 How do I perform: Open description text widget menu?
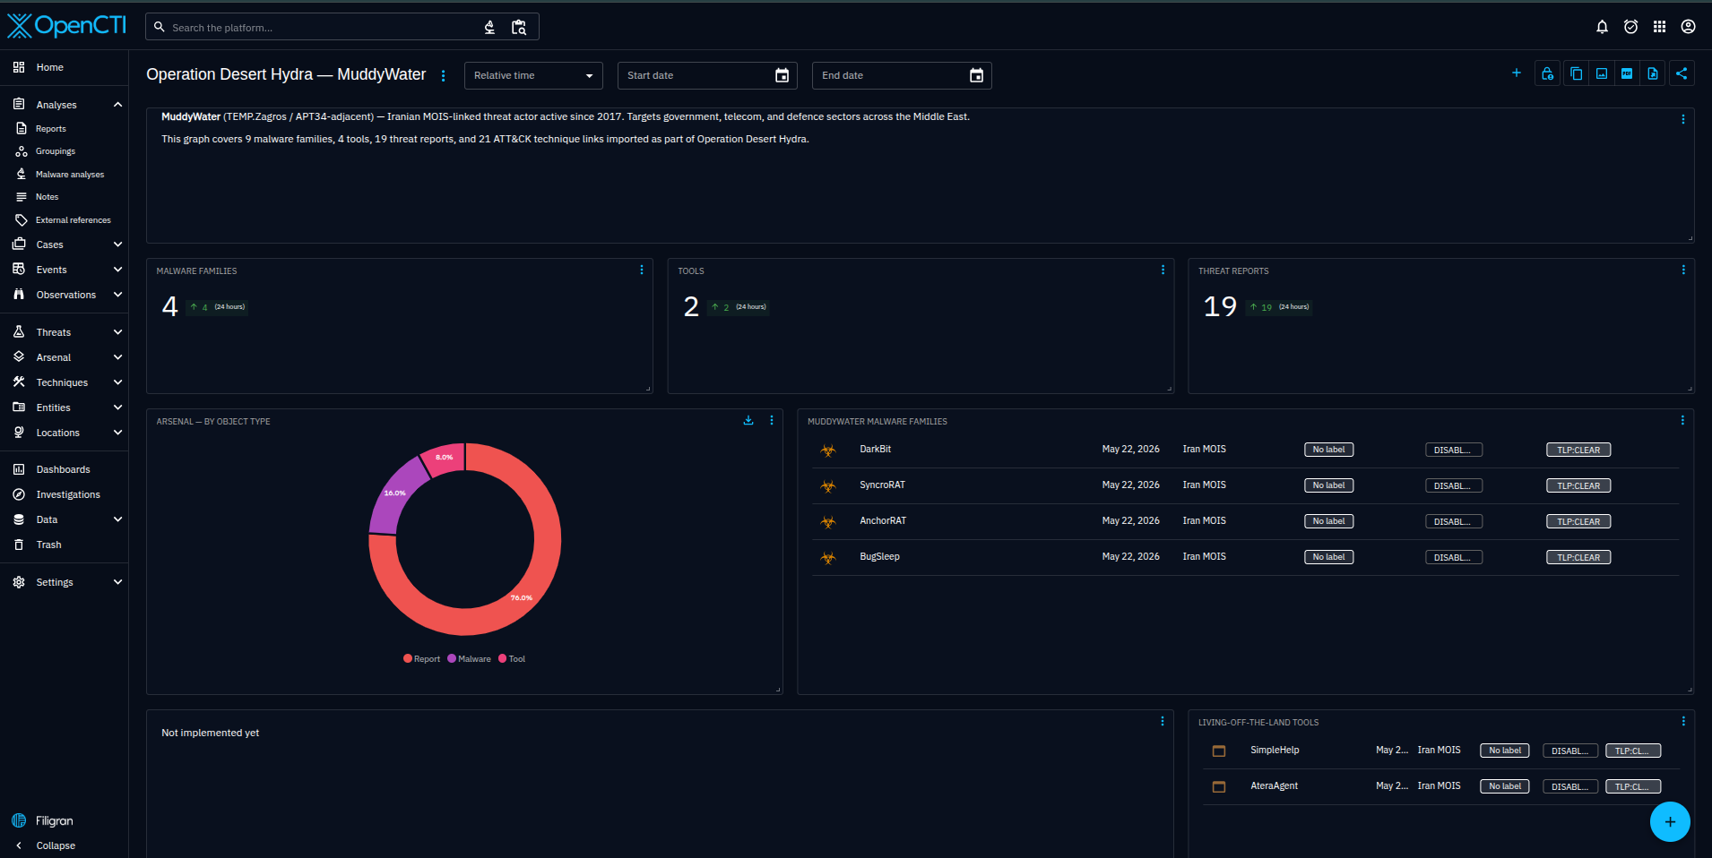[1683, 119]
